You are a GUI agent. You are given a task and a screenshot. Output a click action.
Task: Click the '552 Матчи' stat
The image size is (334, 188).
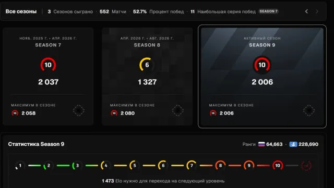click(x=113, y=11)
